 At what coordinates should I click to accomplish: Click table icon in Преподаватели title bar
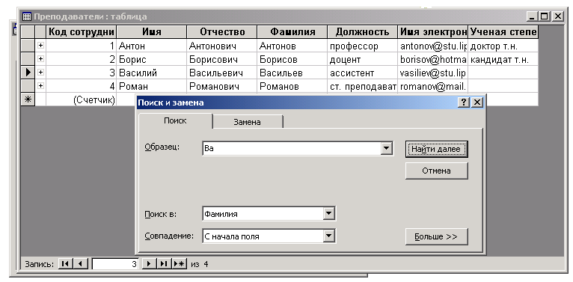pyautogui.click(x=27, y=16)
